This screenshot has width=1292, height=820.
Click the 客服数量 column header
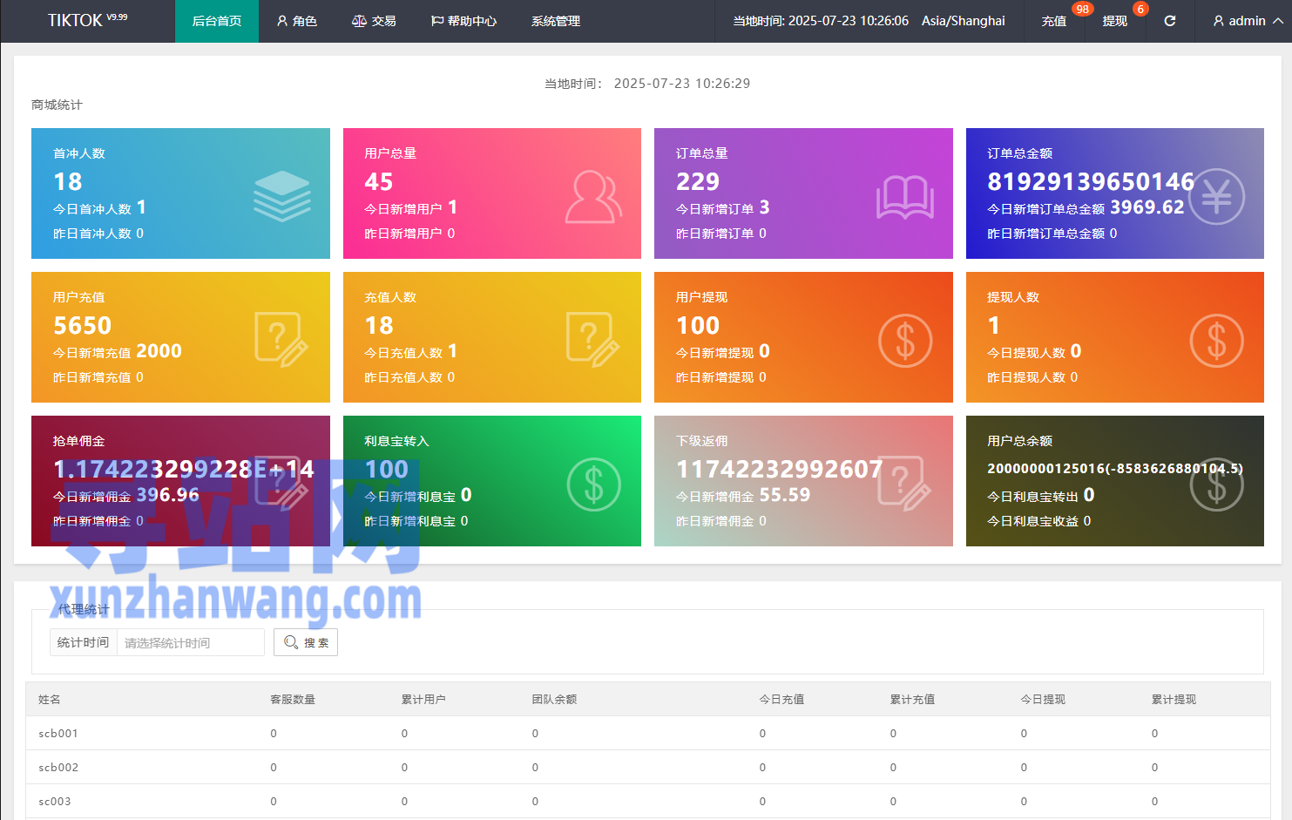(293, 699)
